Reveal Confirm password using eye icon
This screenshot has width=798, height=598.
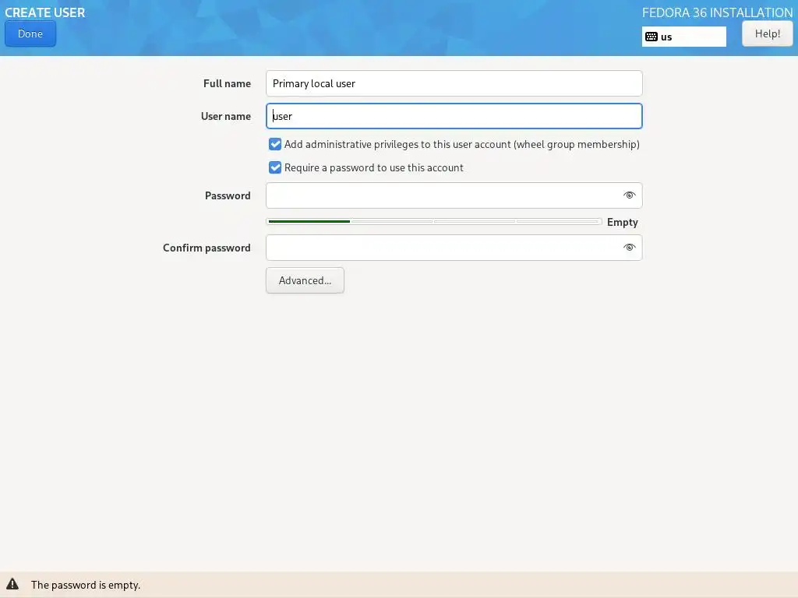629,248
